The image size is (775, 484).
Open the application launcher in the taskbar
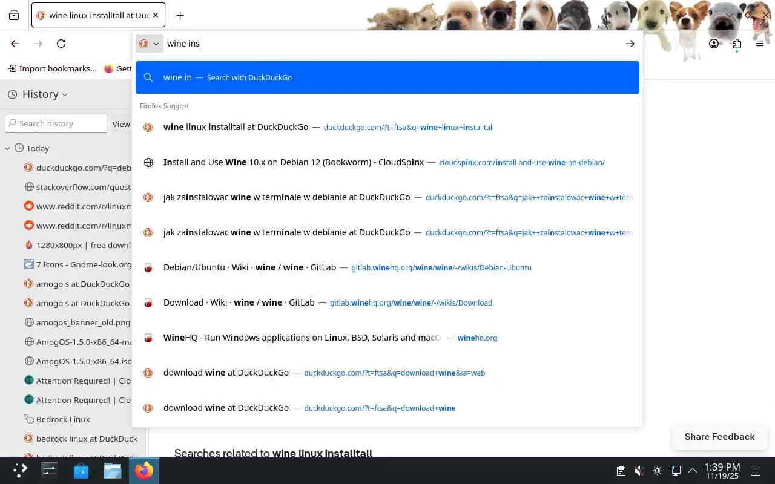click(x=20, y=471)
